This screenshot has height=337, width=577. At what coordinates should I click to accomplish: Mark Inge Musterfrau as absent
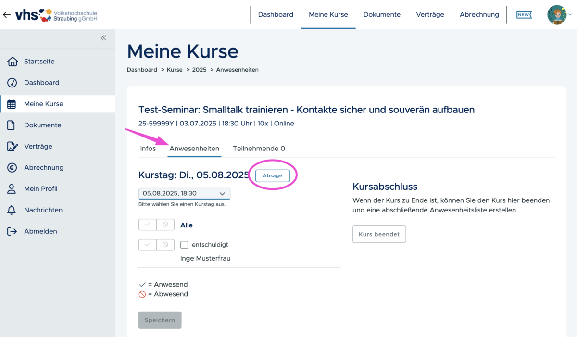click(x=165, y=245)
